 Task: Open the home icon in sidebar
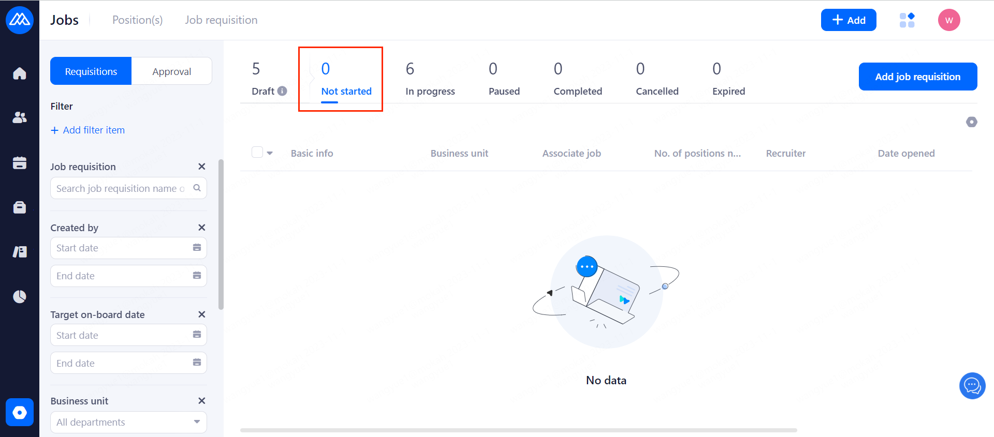click(x=20, y=73)
